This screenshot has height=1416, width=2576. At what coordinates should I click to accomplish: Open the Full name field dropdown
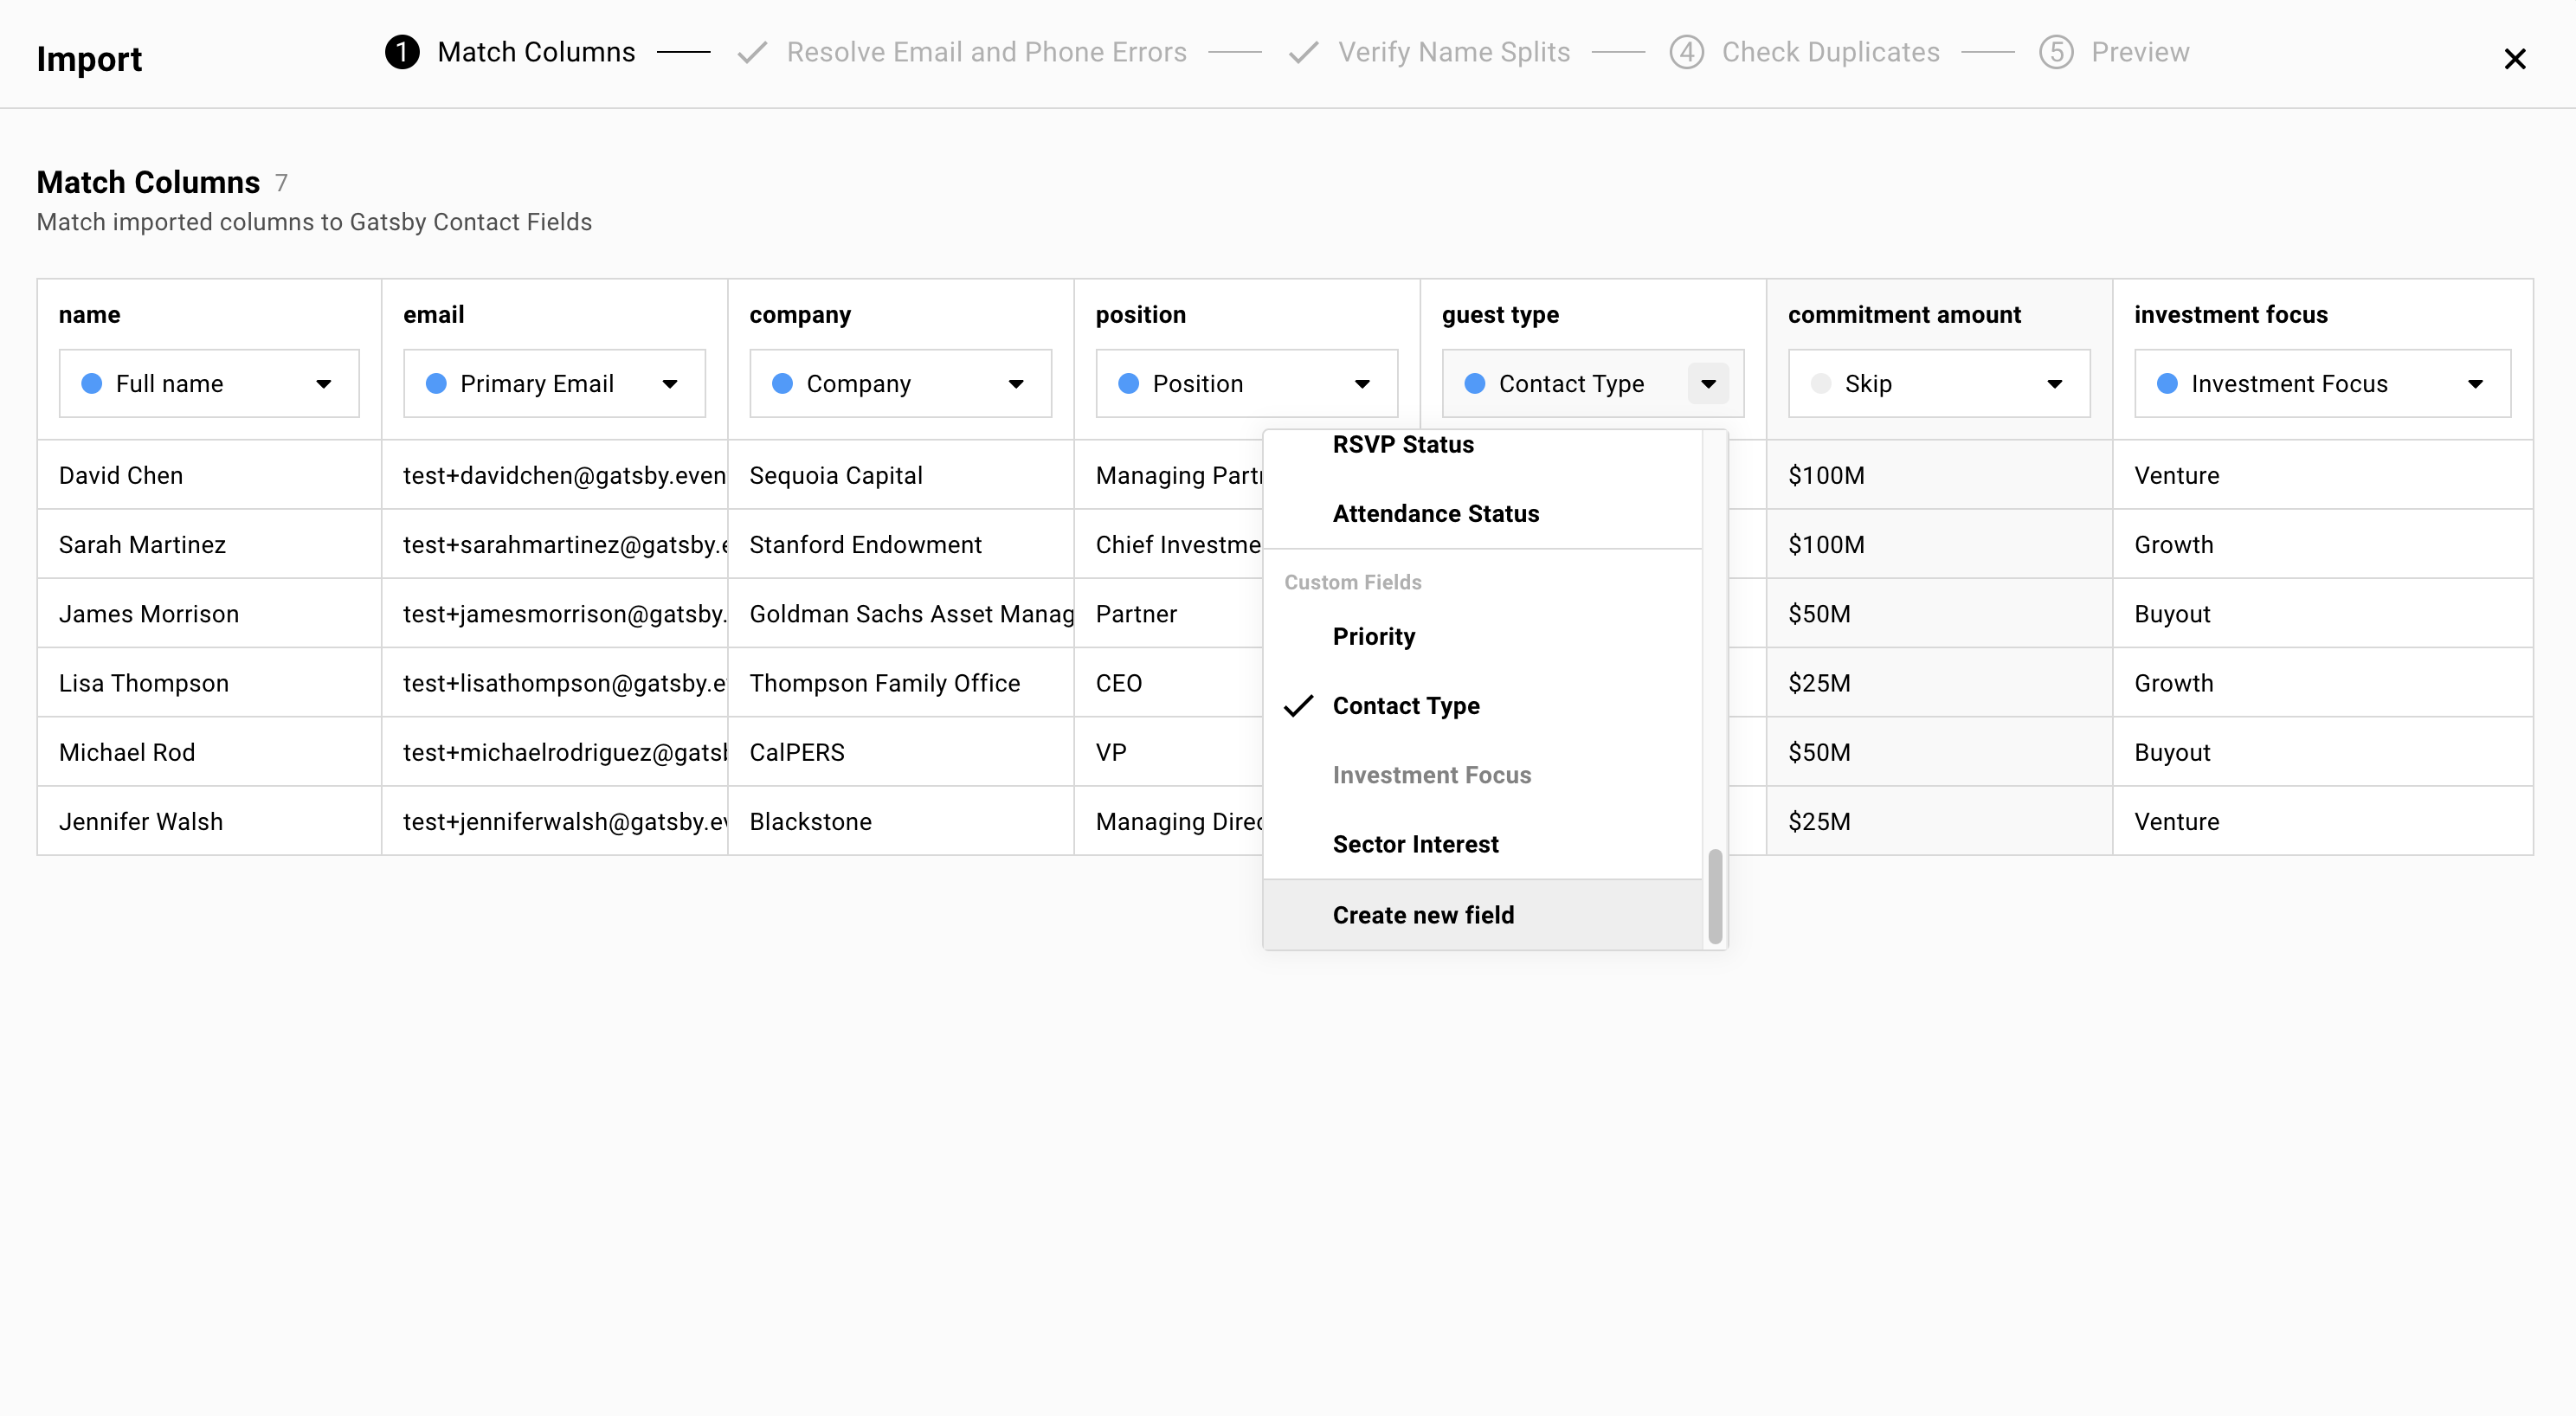point(324,383)
